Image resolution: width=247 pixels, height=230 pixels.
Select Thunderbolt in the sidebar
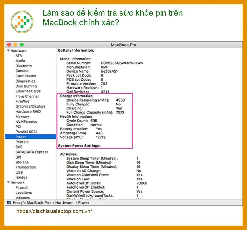coord(26,167)
